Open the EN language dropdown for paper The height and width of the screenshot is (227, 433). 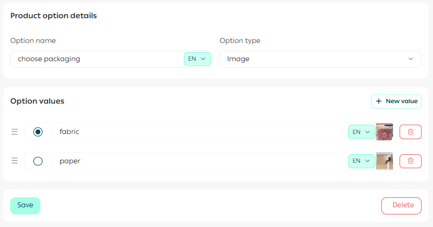362,161
